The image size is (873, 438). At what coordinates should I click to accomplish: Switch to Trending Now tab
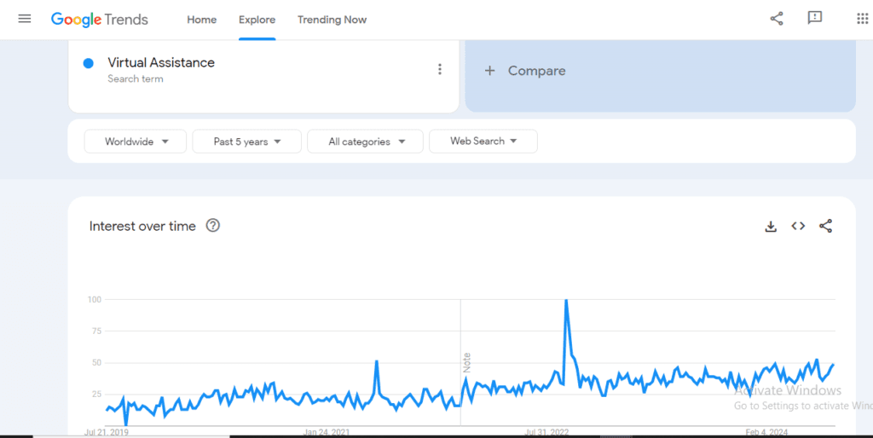[x=332, y=20]
